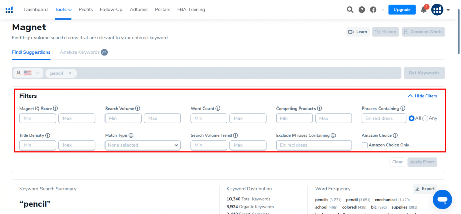The image size is (461, 214).
Task: Open FBA Training in the navigation
Action: point(191,10)
